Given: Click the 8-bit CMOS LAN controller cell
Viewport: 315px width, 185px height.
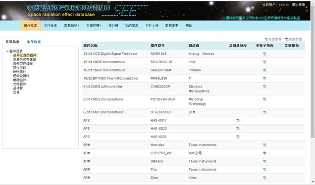Looking at the screenshot, I should [x=103, y=87].
